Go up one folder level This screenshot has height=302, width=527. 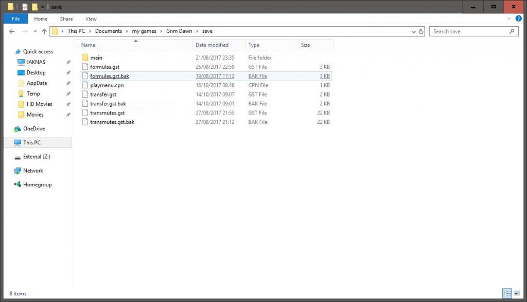pyautogui.click(x=43, y=31)
